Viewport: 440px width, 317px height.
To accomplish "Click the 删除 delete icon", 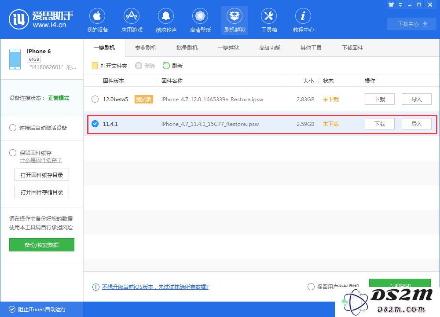I will [139, 66].
